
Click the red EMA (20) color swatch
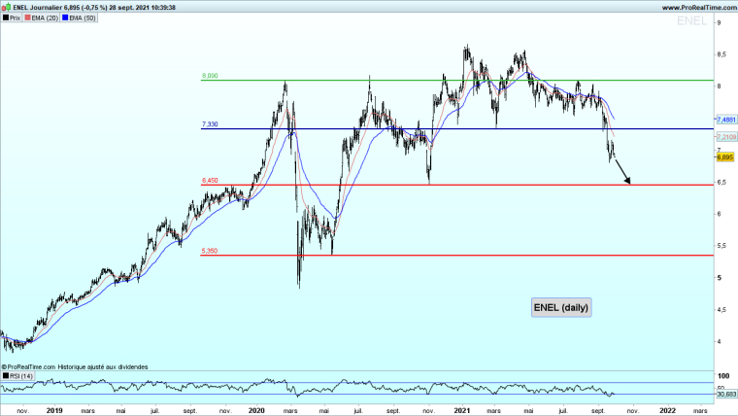coord(28,17)
